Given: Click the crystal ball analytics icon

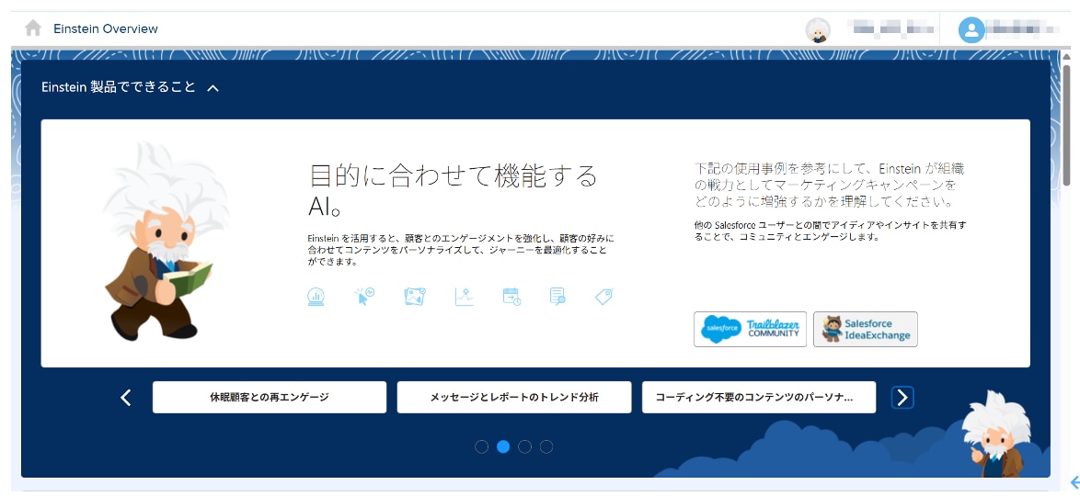Looking at the screenshot, I should point(316,297).
